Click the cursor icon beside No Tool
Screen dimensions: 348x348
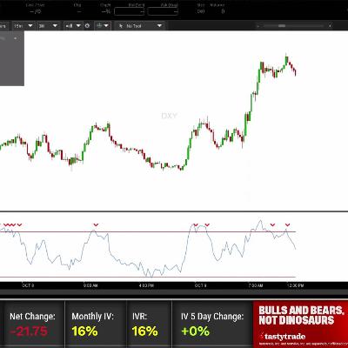121,26
